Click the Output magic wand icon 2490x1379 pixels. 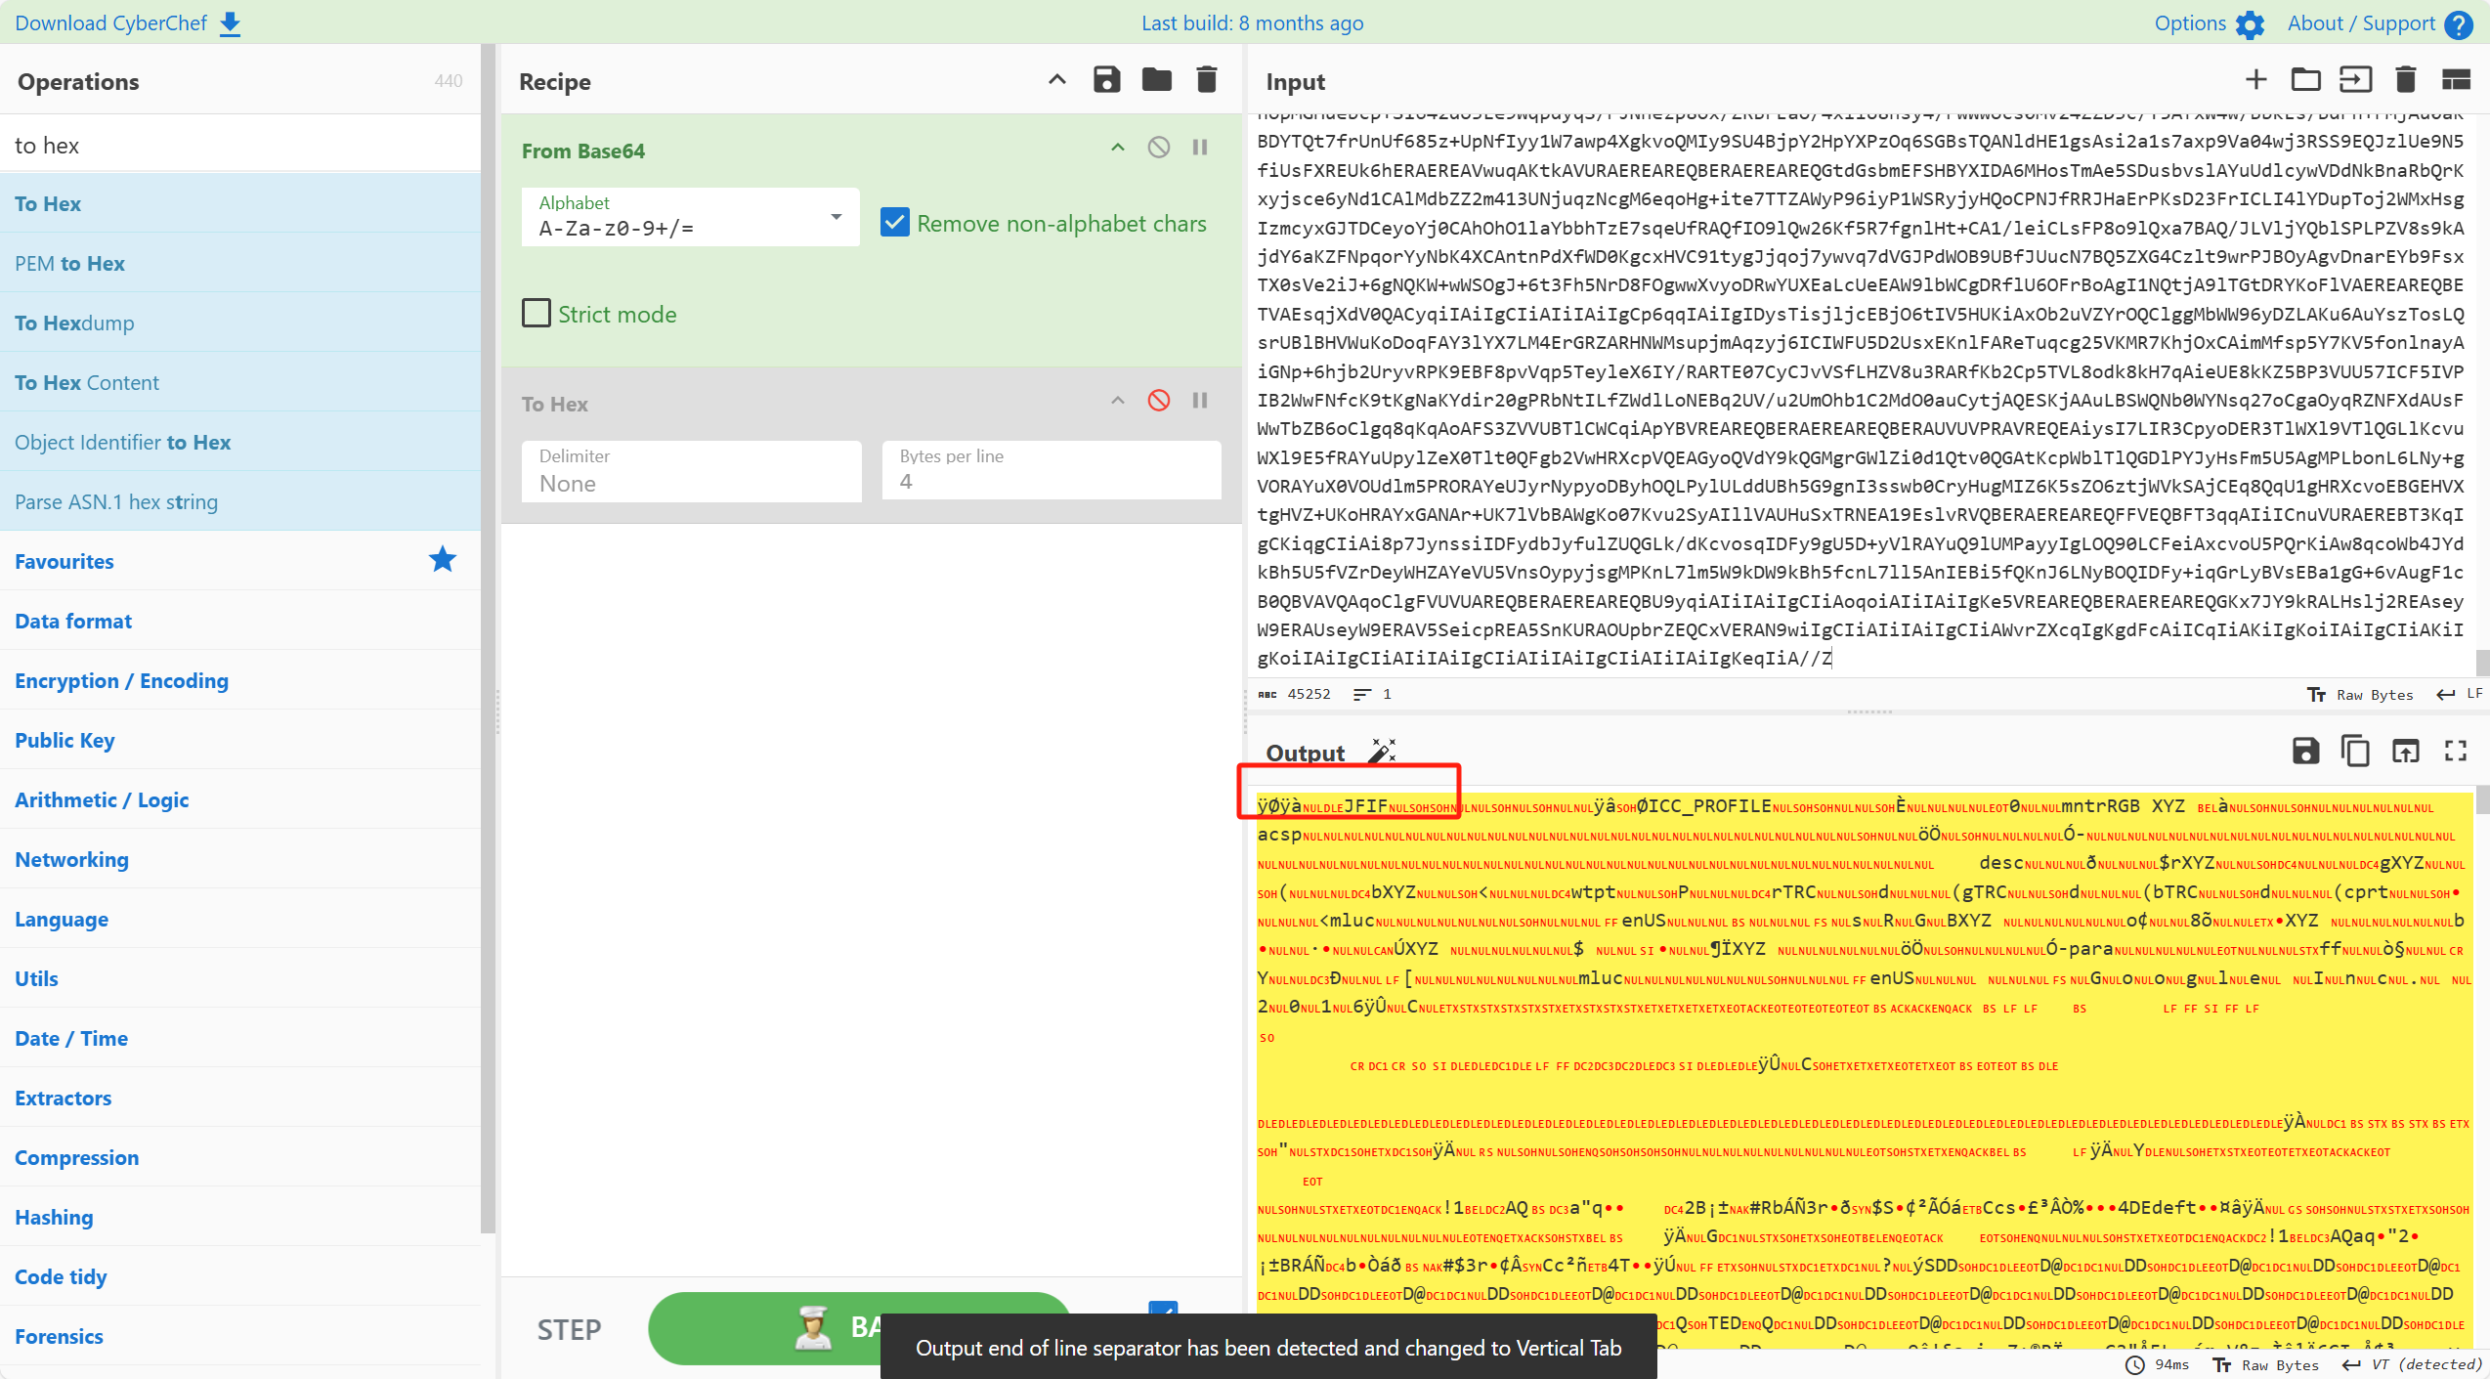tap(1382, 752)
